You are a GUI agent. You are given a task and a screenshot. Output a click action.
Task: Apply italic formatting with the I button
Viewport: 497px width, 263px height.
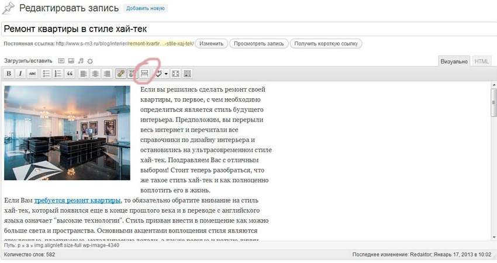(x=20, y=74)
